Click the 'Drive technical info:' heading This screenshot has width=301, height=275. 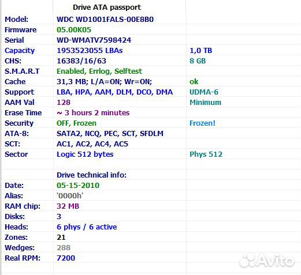click(91, 175)
